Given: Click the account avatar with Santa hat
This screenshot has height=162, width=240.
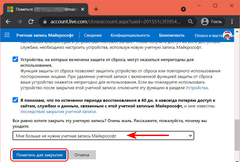Looking at the screenshot, I should (x=227, y=35).
